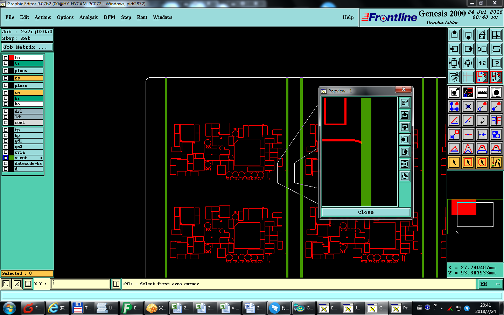Open the Rout menu
Screen dimensions: 504x315
pyautogui.click(x=142, y=17)
